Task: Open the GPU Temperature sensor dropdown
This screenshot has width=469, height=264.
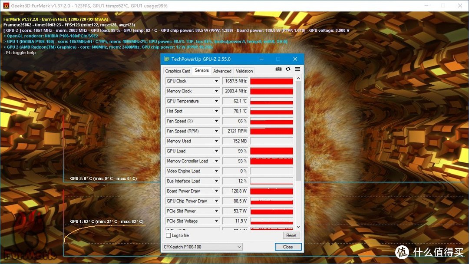Action: pyautogui.click(x=217, y=101)
